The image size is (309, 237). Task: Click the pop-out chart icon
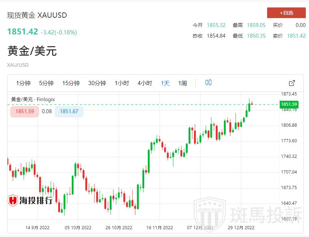tap(292, 83)
